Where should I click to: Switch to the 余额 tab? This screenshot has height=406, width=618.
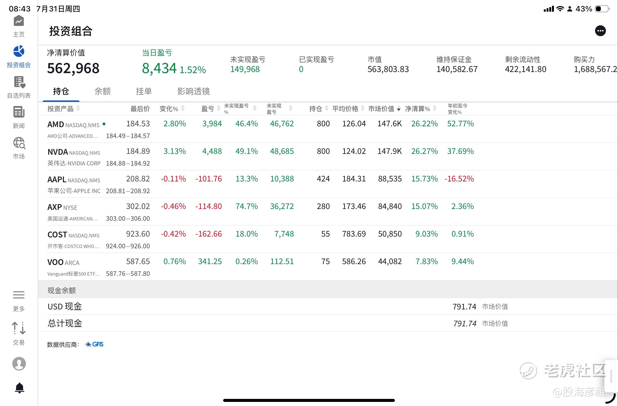point(103,91)
